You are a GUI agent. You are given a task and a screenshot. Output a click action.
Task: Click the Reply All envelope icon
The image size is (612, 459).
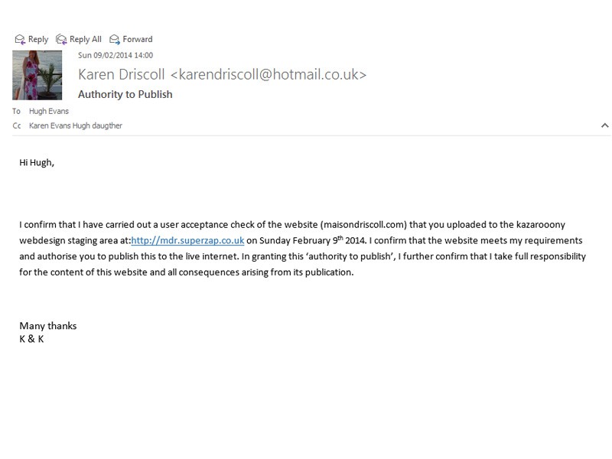click(63, 39)
